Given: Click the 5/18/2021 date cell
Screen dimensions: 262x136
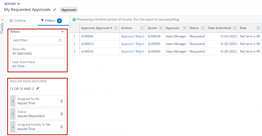Looking at the screenshot, I should [222, 52].
